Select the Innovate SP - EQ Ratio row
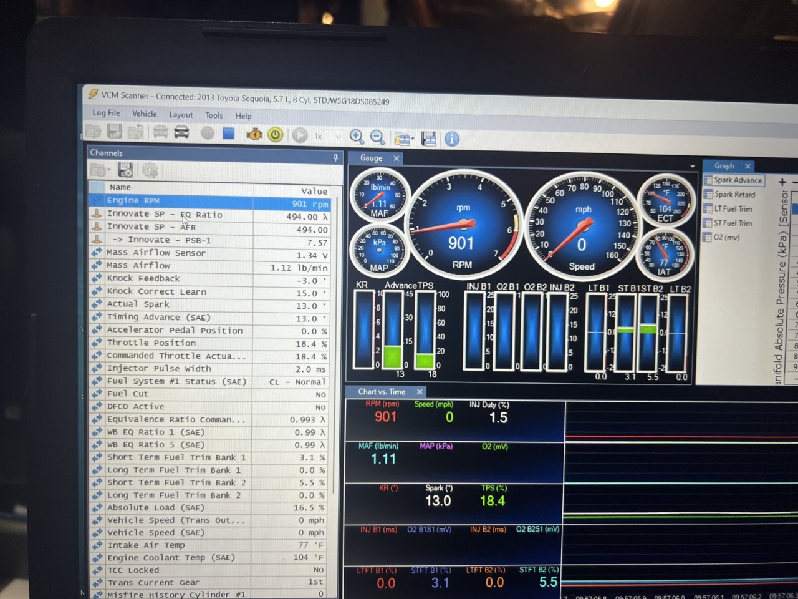798x599 pixels. (209, 215)
